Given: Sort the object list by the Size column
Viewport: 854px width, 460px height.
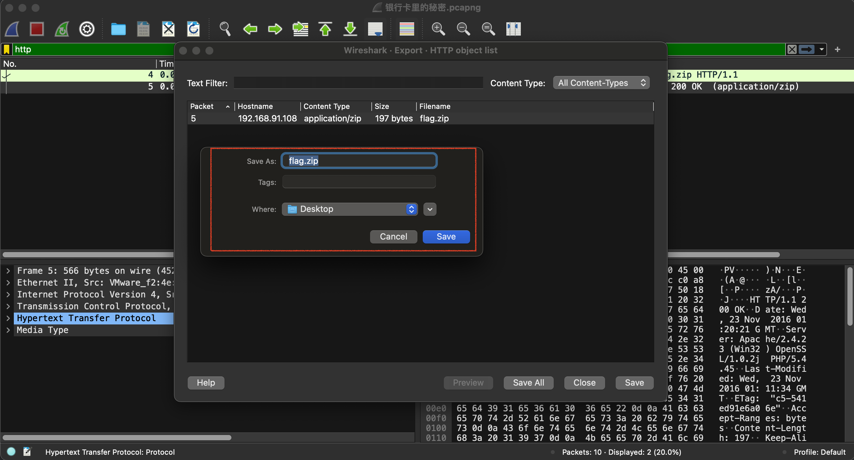Looking at the screenshot, I should coord(393,106).
